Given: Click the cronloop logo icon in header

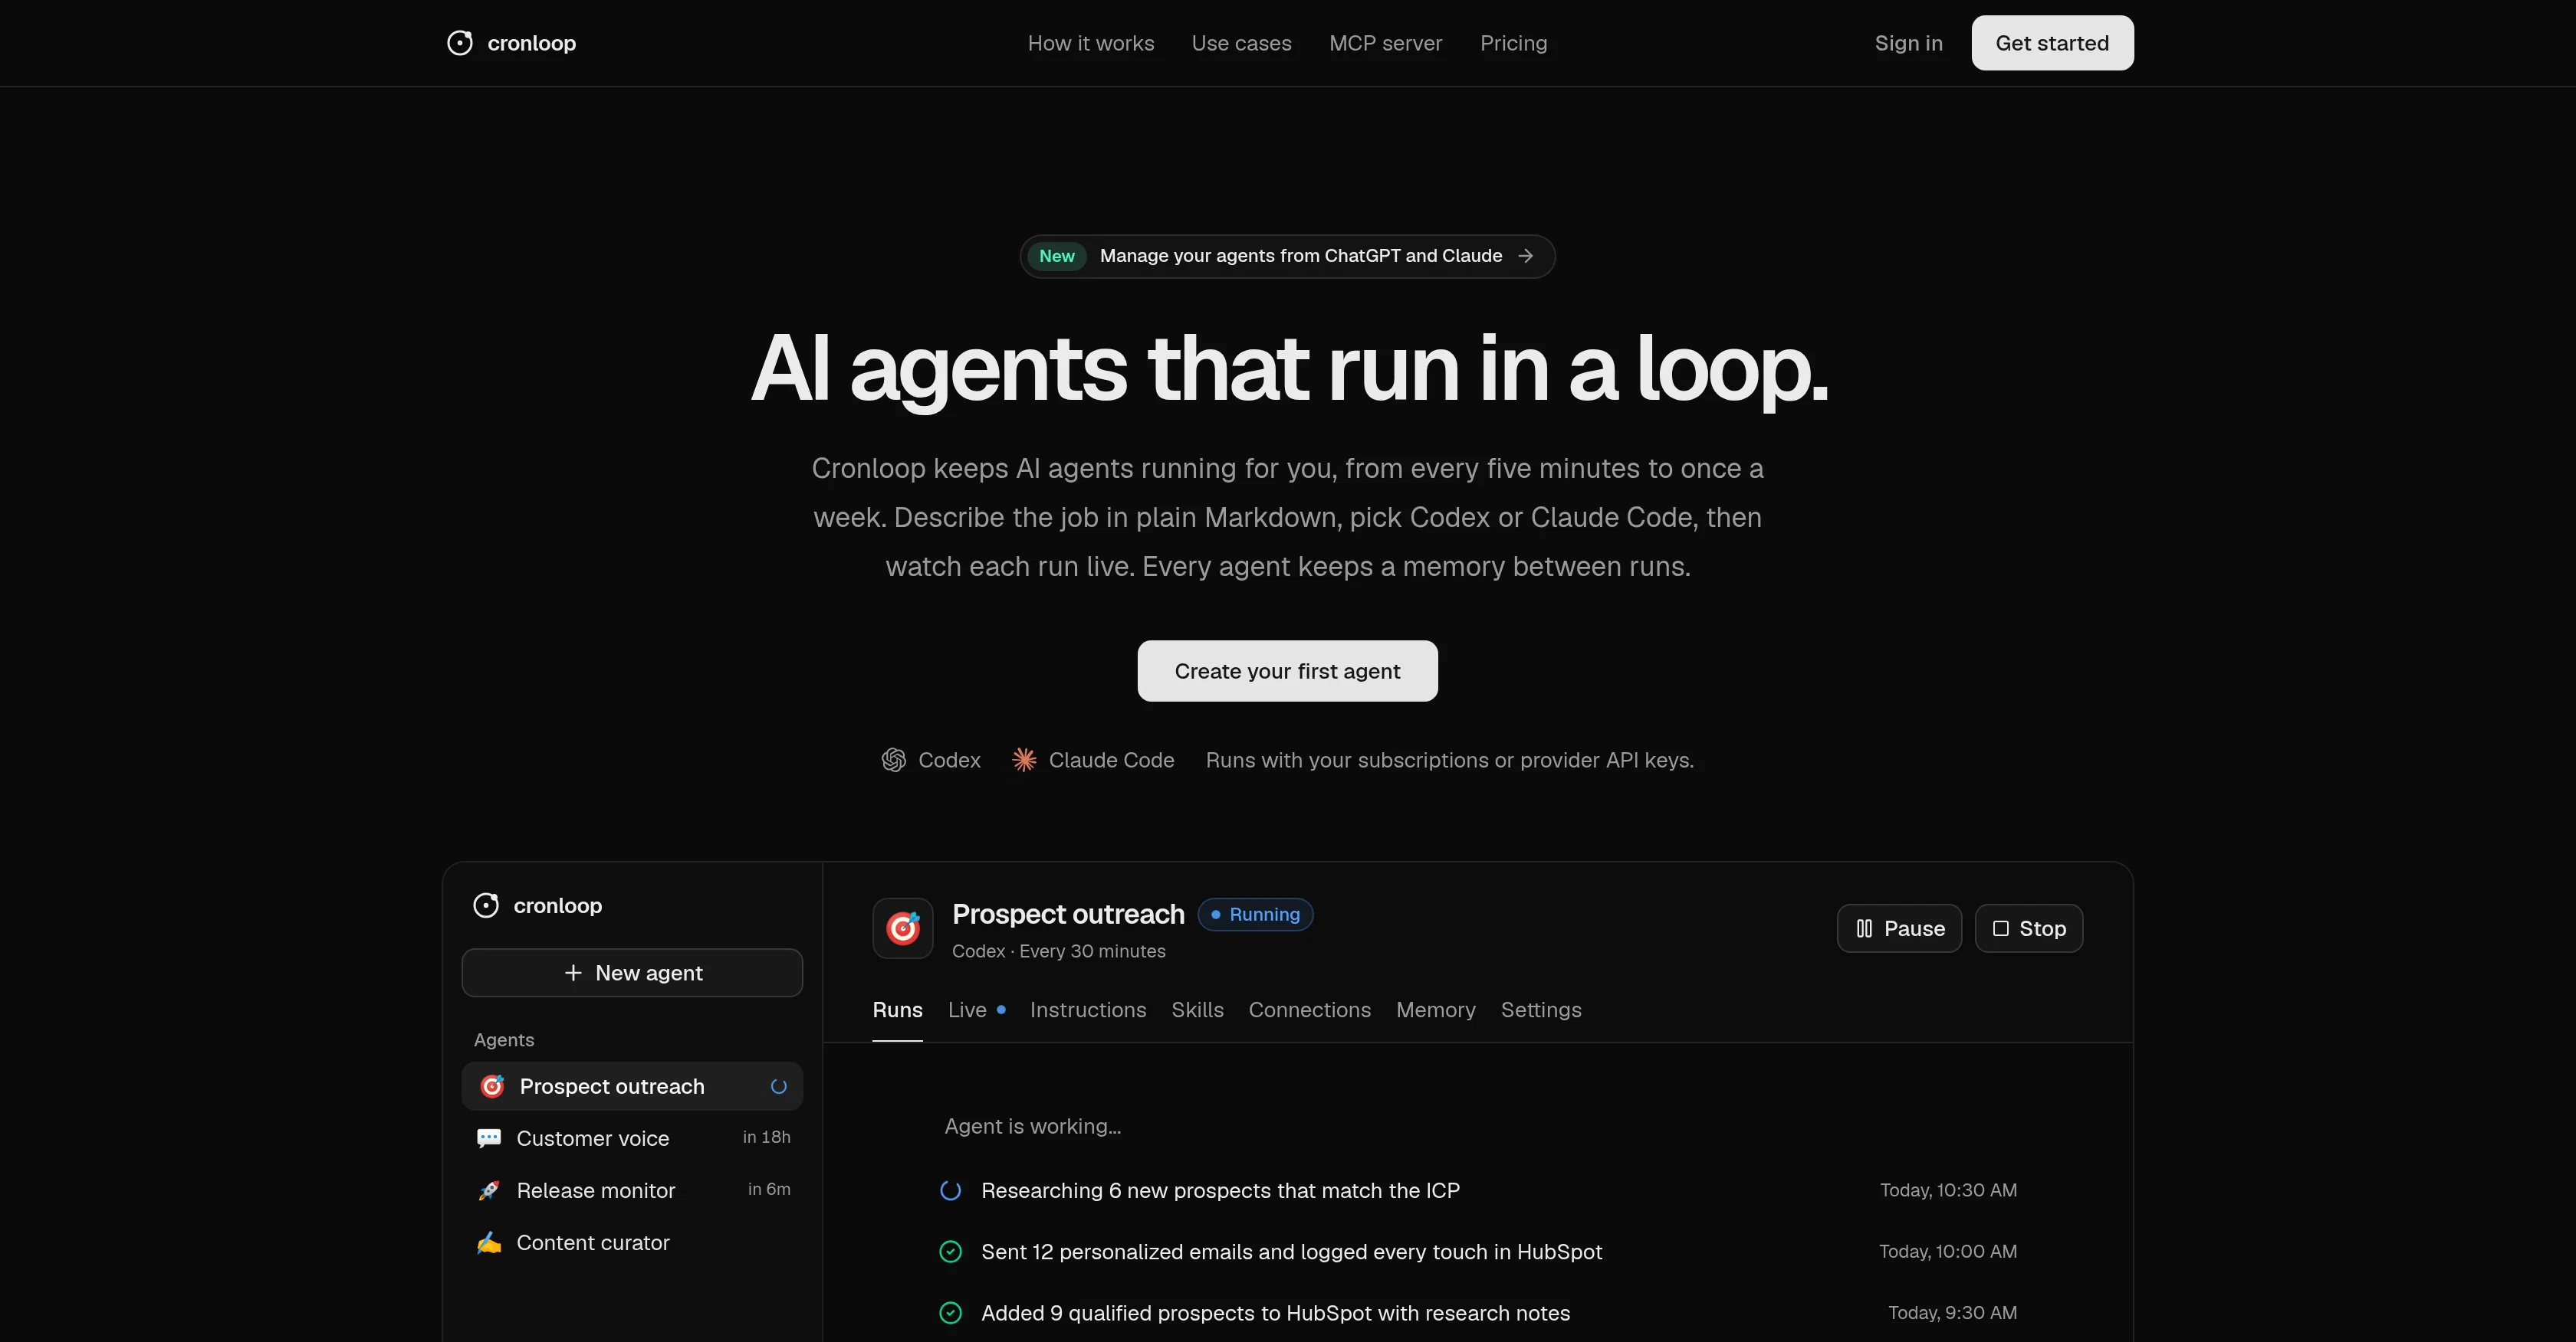Looking at the screenshot, I should [459, 43].
